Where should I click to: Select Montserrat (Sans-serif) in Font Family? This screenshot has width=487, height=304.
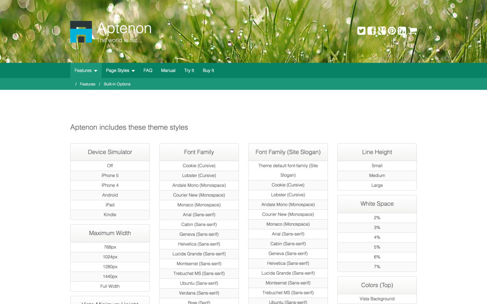coord(199,264)
